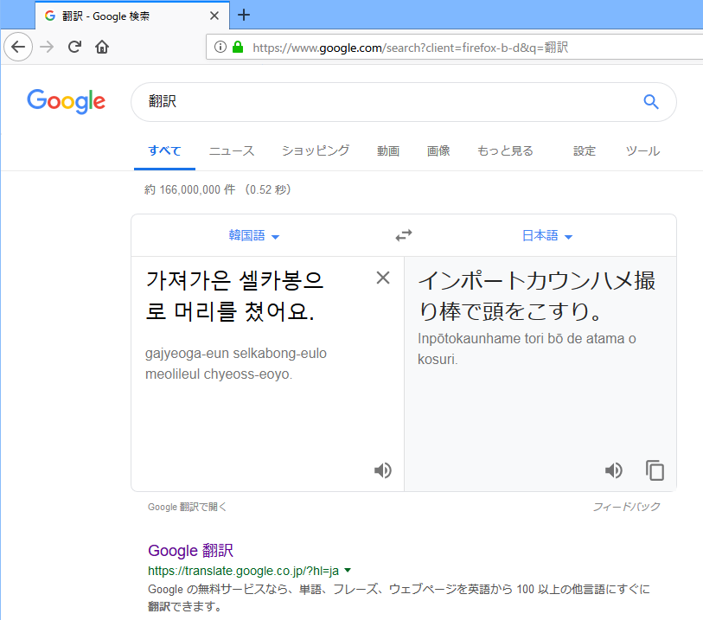Screen dimensions: 703x620
Task: Switch to the 画像 search tab
Action: coord(438,150)
